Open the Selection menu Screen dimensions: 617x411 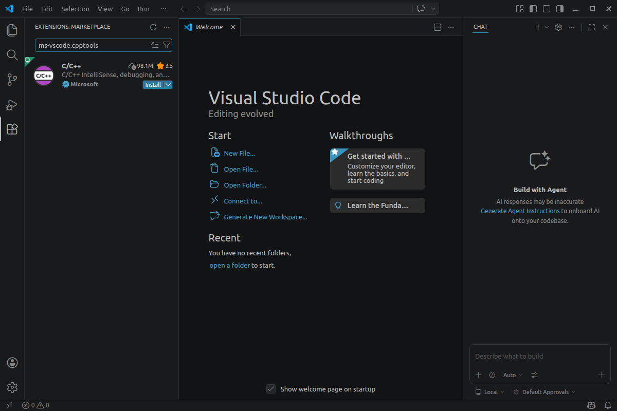(x=75, y=9)
